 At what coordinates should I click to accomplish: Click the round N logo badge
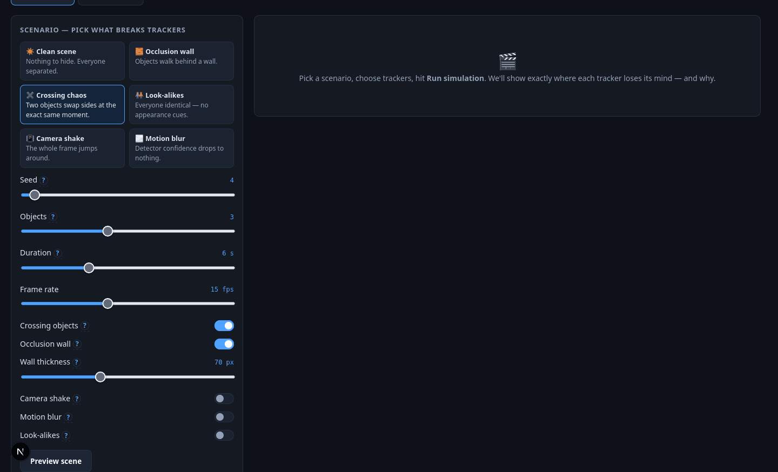(x=21, y=451)
